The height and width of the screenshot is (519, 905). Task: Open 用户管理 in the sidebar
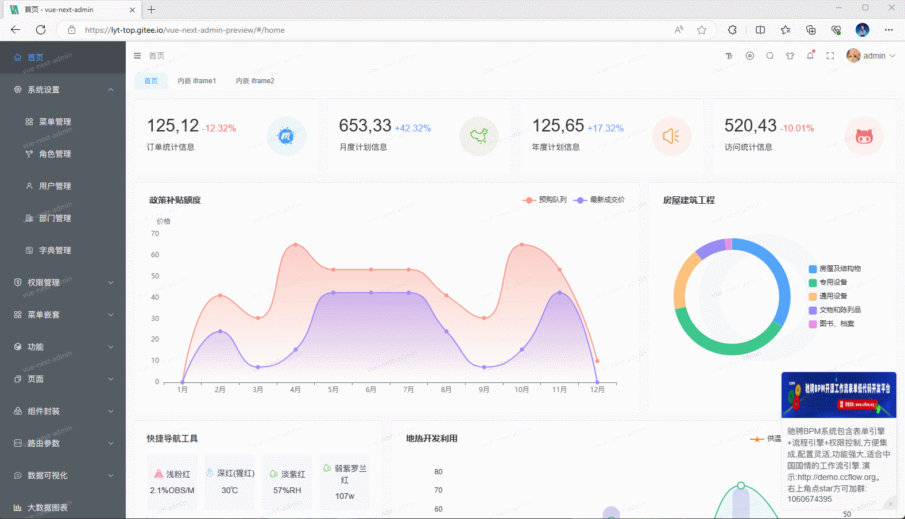coord(55,186)
